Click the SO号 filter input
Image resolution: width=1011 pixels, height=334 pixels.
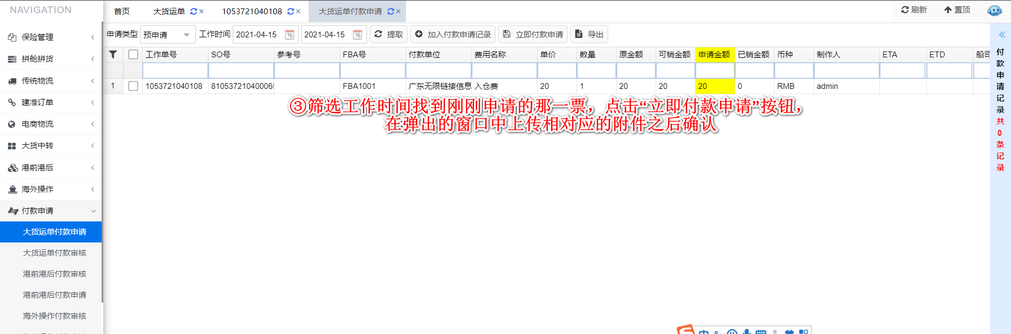pyautogui.click(x=241, y=70)
